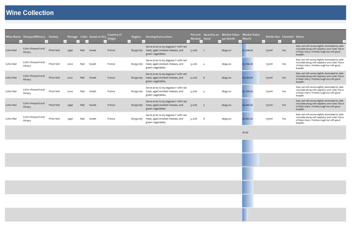Open the Country of Origin filter
352x230 pixels.
128,41
